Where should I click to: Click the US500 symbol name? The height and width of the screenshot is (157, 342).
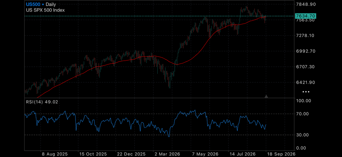33,4
